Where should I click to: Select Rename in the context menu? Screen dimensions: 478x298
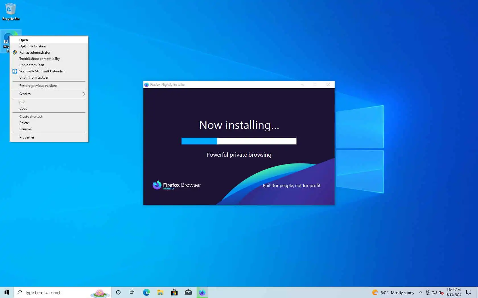coord(49,129)
